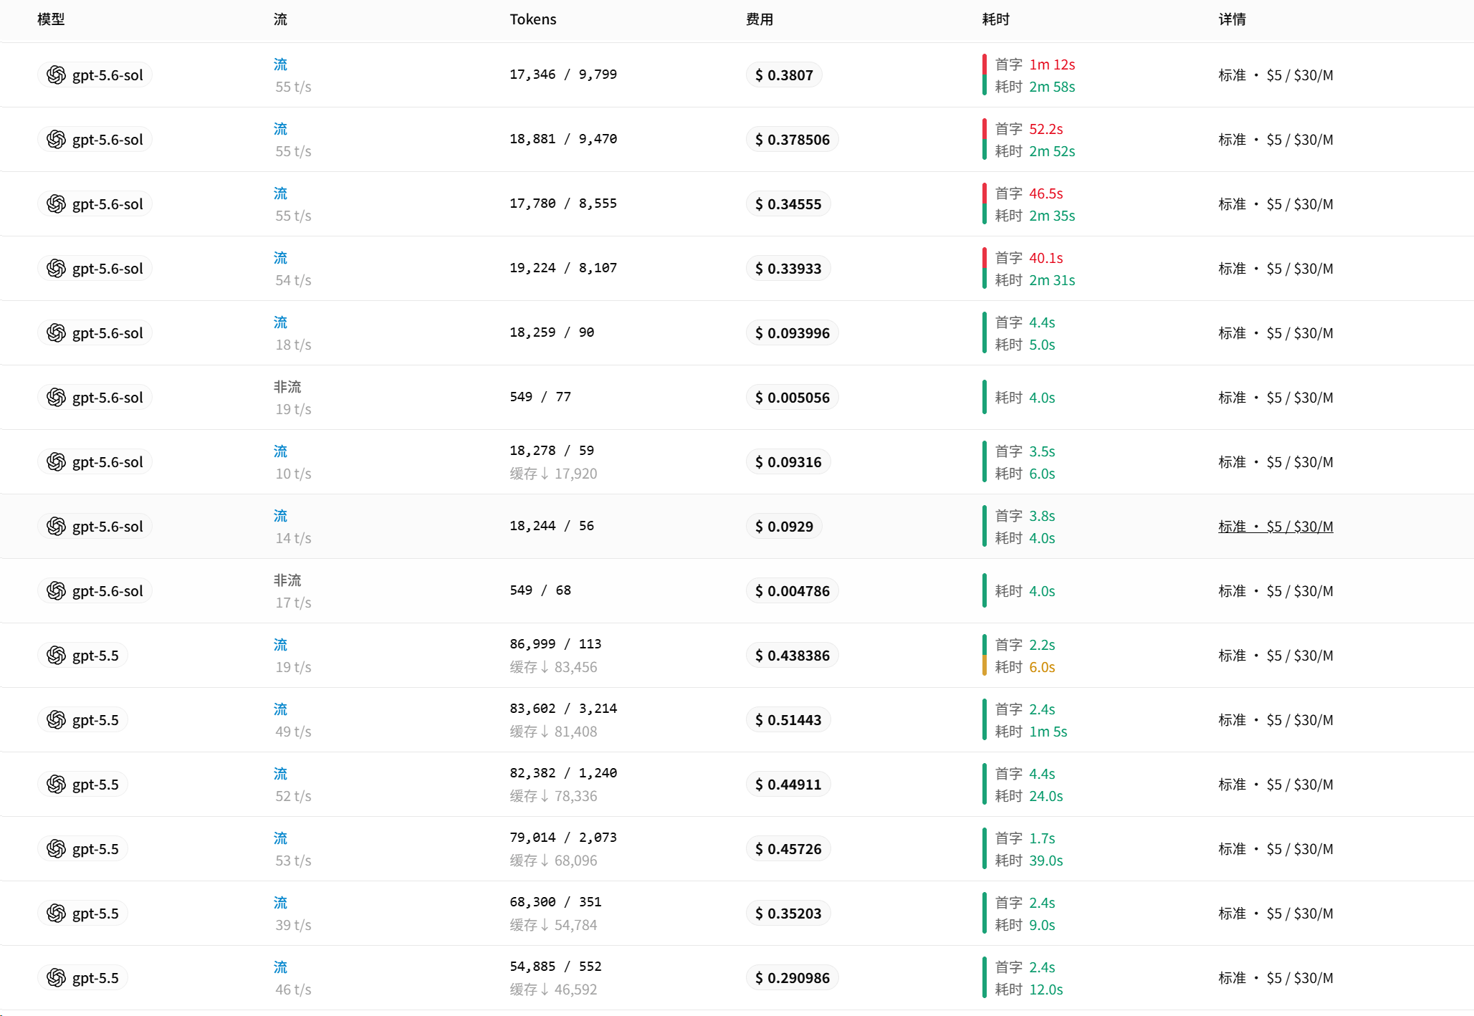Click the OpenAI logo in the $0.33933 row
1474x1016 pixels.
point(56,269)
